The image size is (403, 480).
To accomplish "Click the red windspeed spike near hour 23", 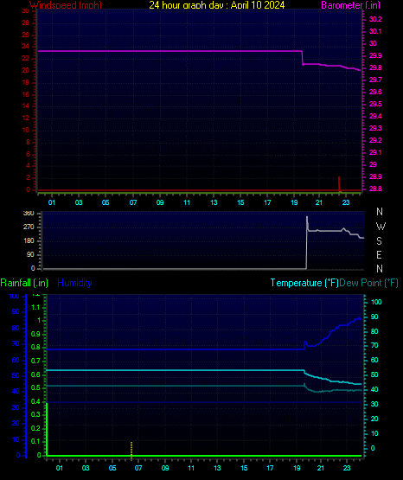I will pyautogui.click(x=339, y=183).
